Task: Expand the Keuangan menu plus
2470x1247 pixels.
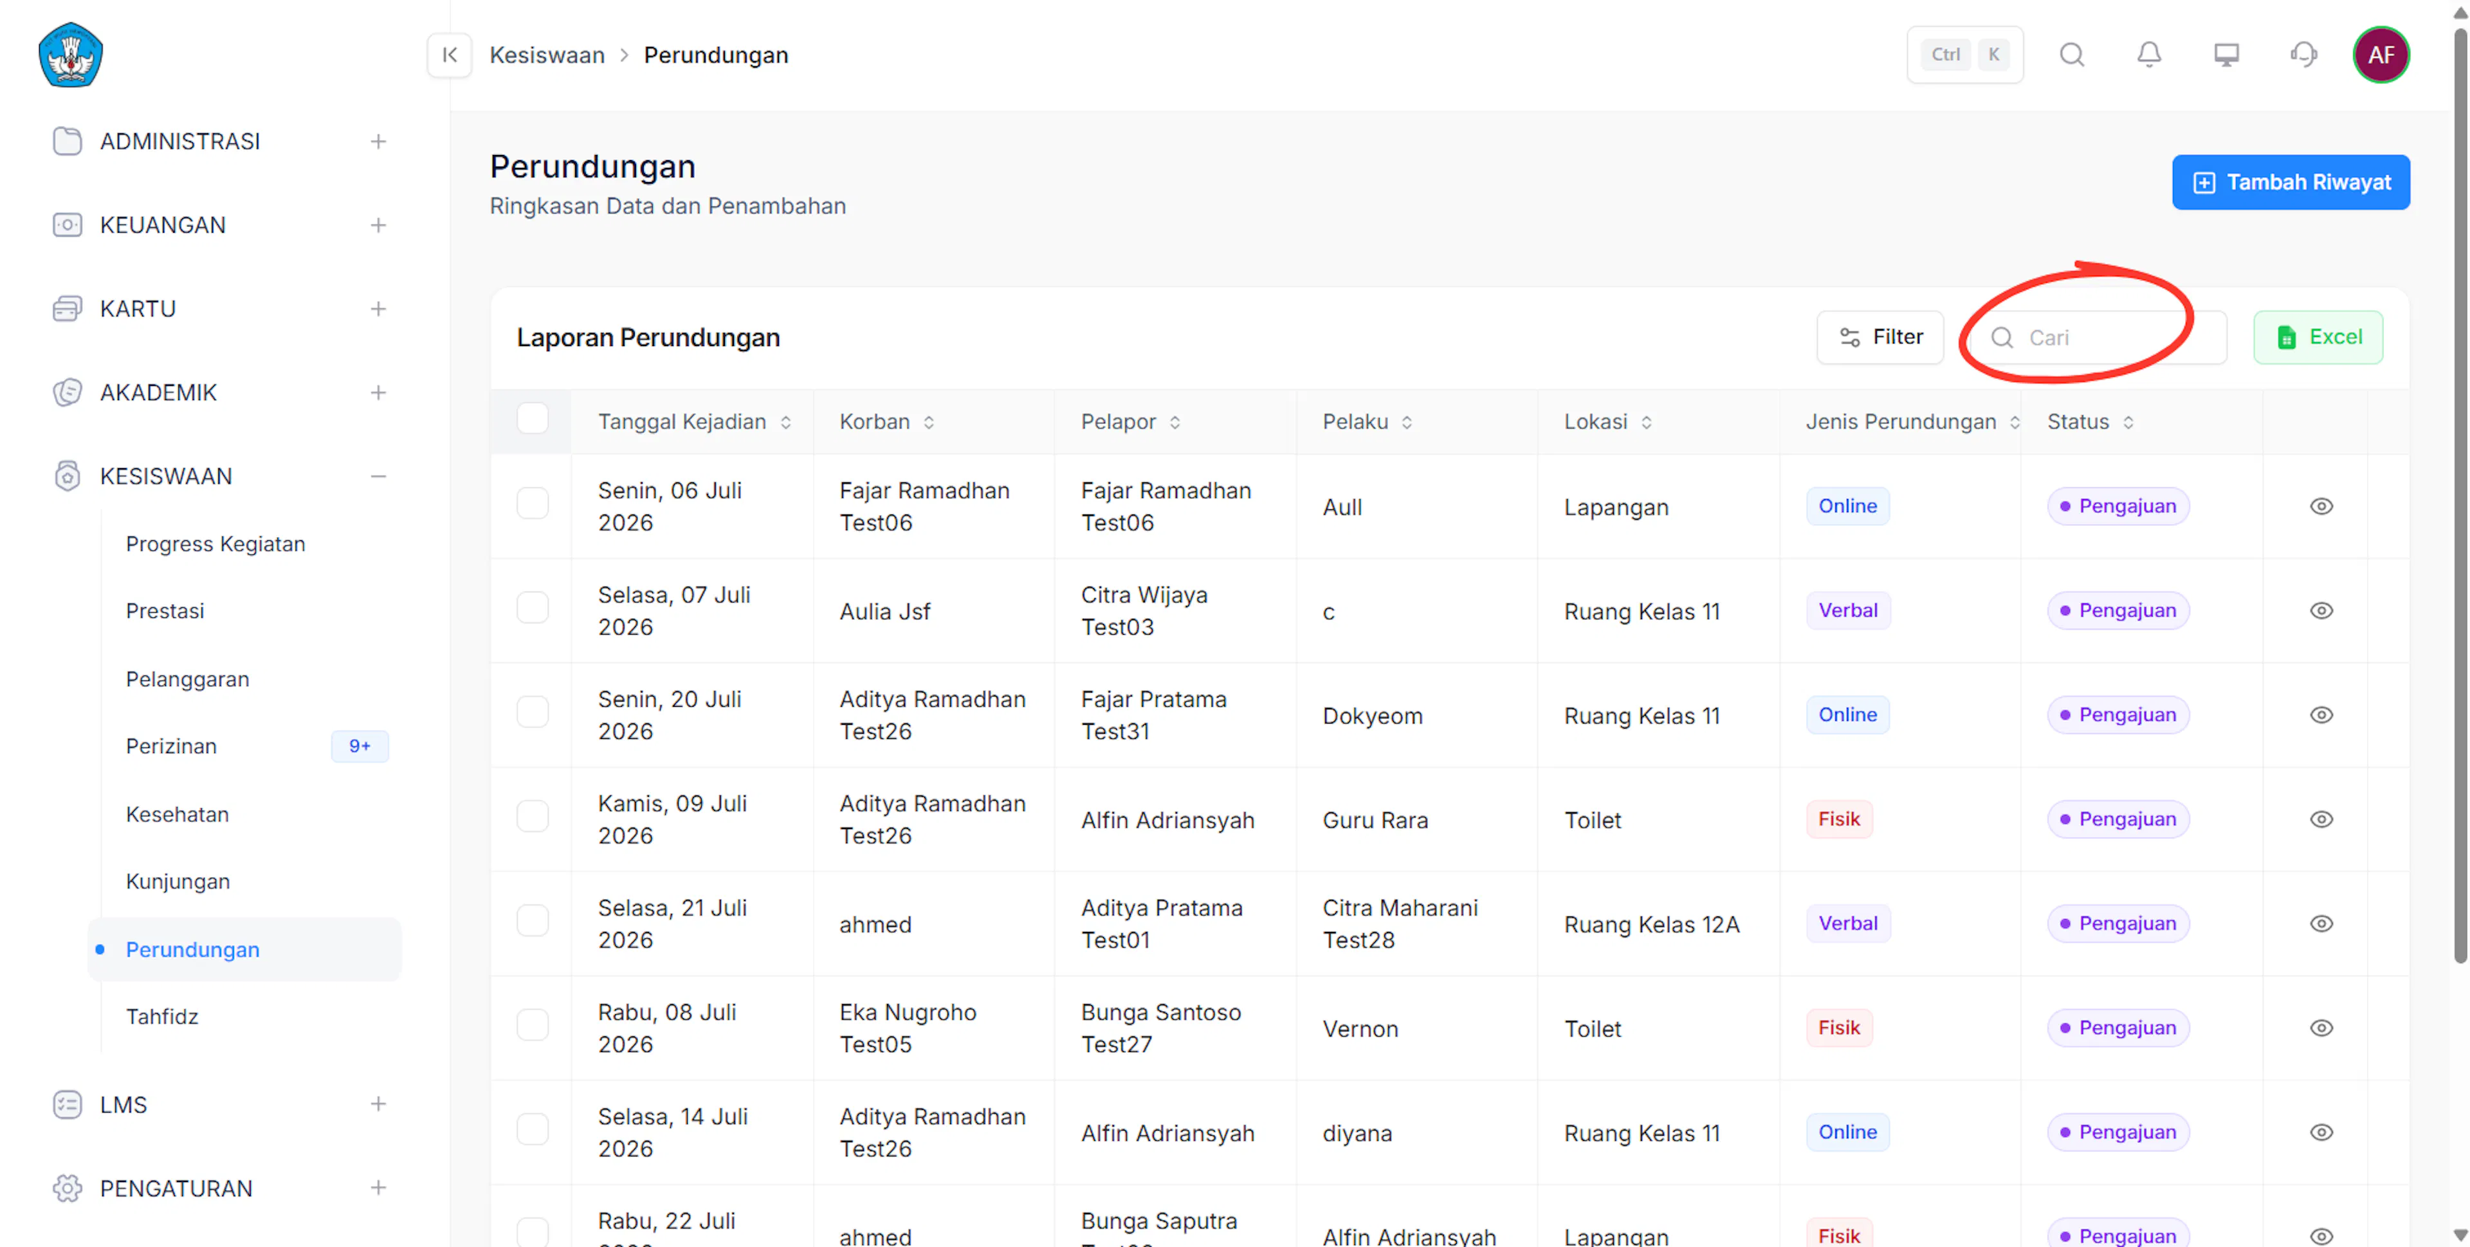Action: (379, 224)
